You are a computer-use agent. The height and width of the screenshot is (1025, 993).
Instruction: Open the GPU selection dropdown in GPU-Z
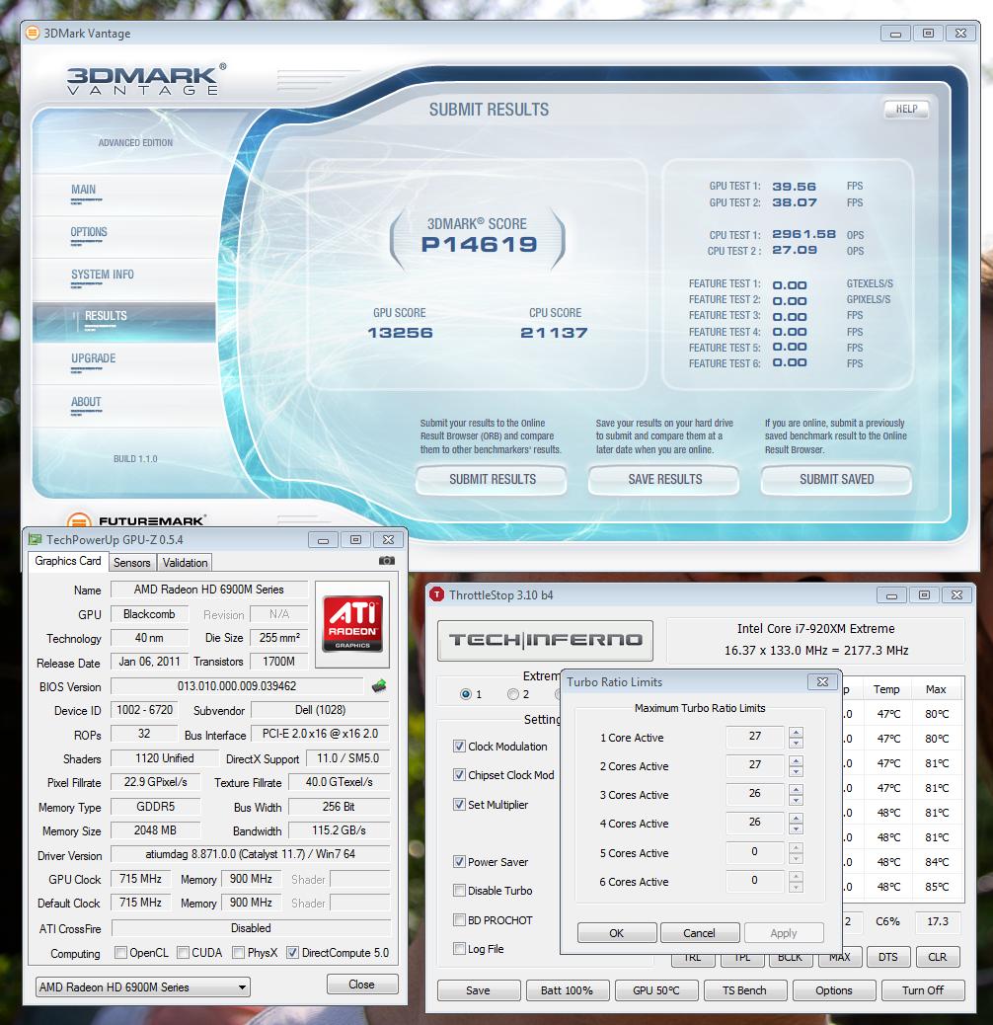142,987
